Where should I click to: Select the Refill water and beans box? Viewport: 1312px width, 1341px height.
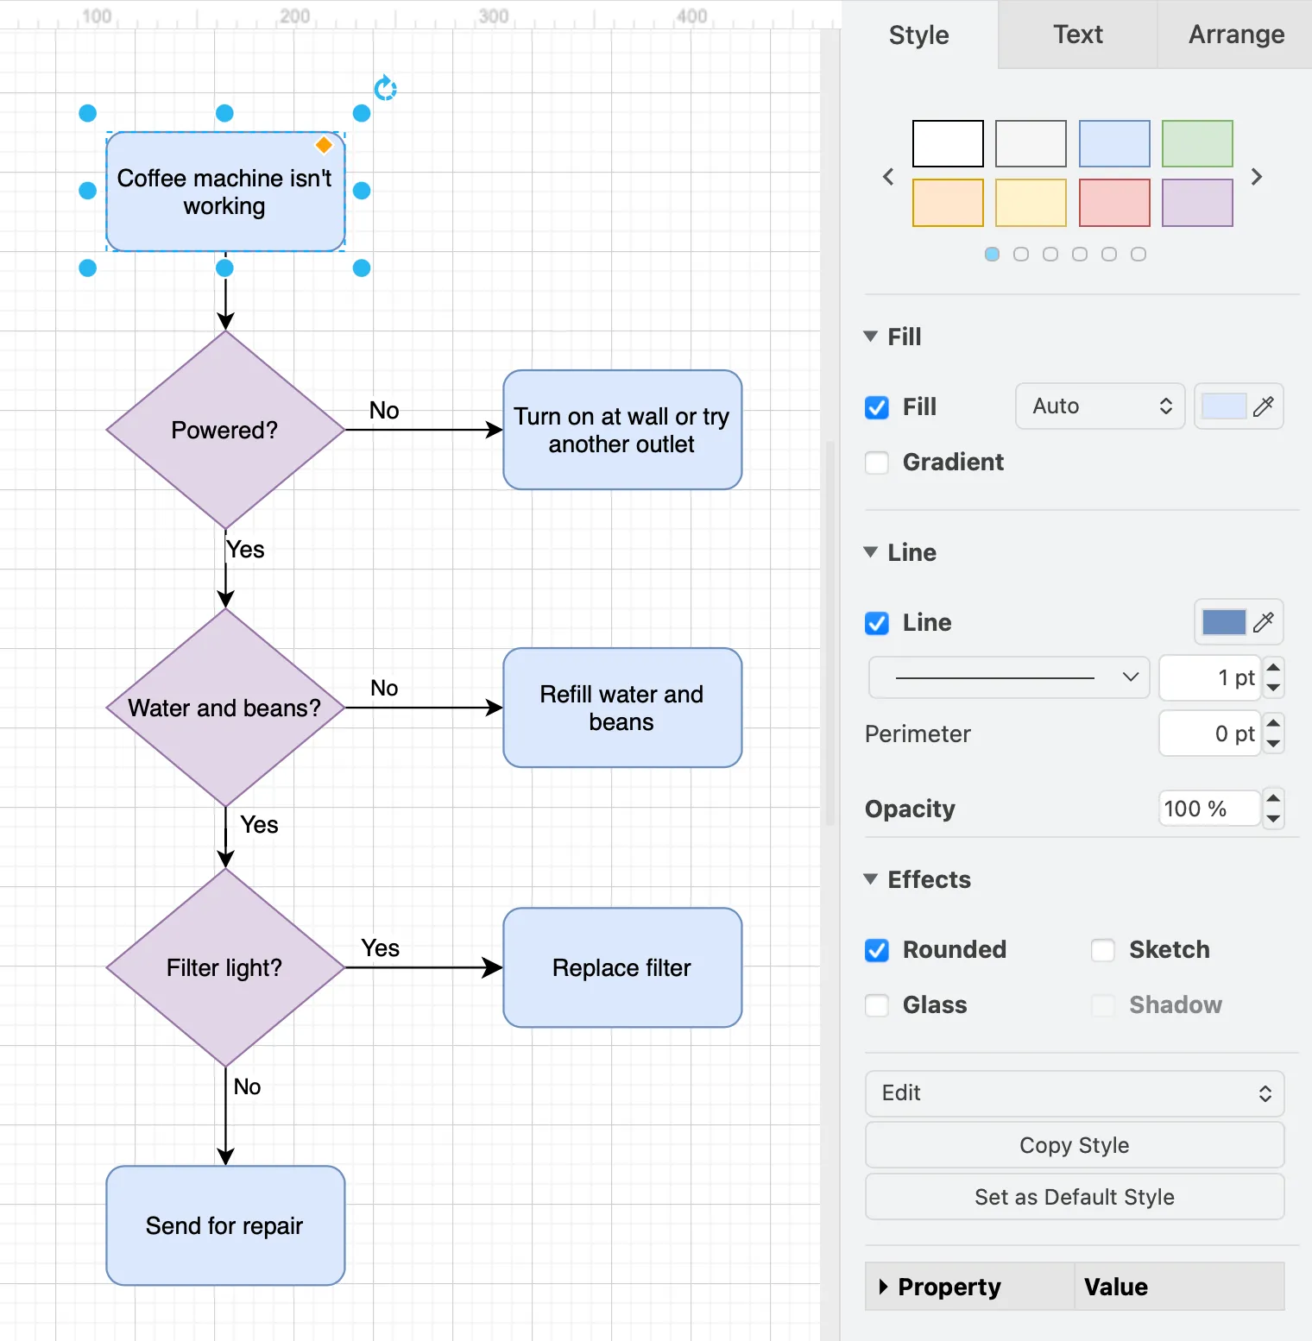coord(622,708)
